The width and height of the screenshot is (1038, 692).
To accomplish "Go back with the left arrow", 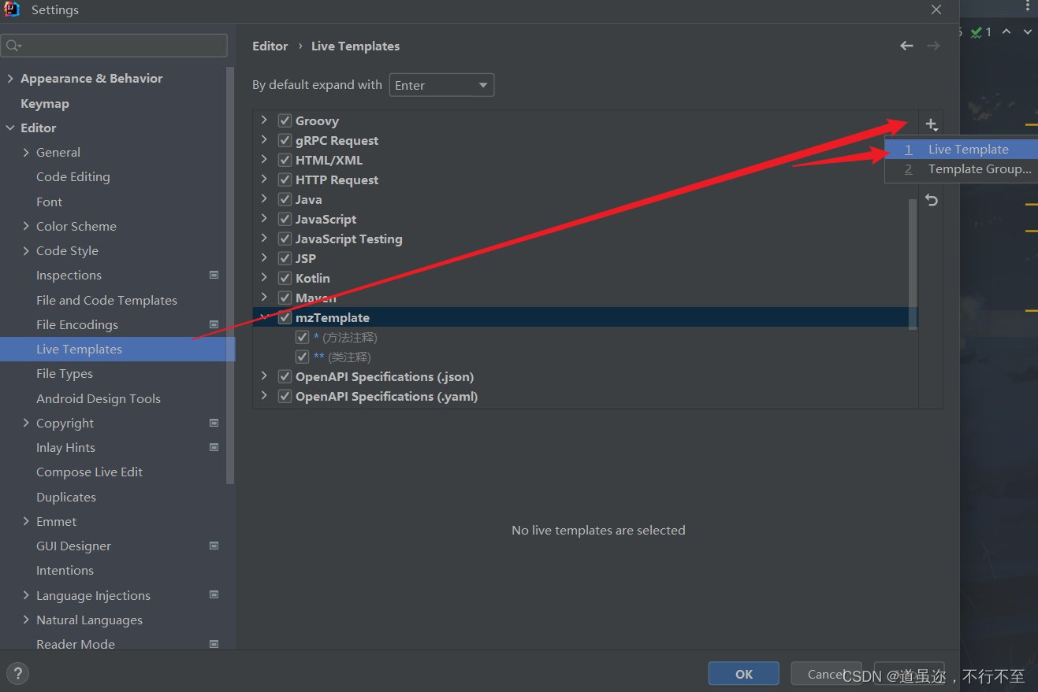I will [906, 46].
